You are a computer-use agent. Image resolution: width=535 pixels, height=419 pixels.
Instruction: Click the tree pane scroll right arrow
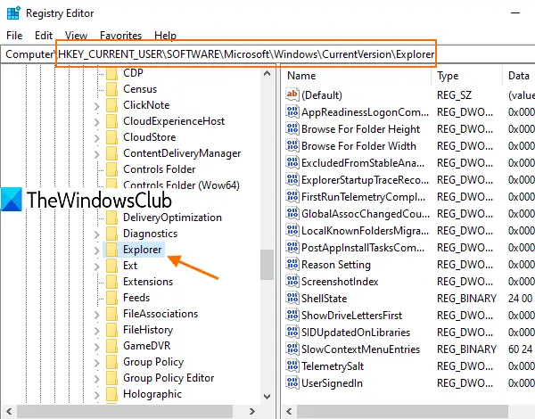(252, 411)
